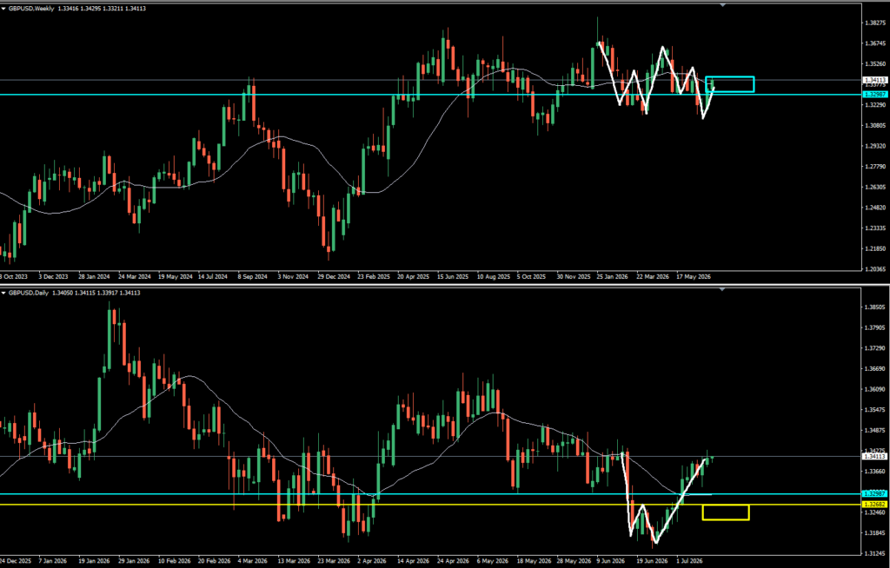Click the triangle before GBPUSD,Daily title
Image resolution: width=890 pixels, height=568 pixels.
click(x=3, y=293)
